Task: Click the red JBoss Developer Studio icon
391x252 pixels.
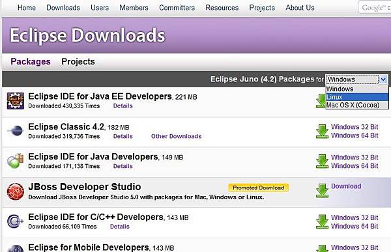Action: point(16,191)
